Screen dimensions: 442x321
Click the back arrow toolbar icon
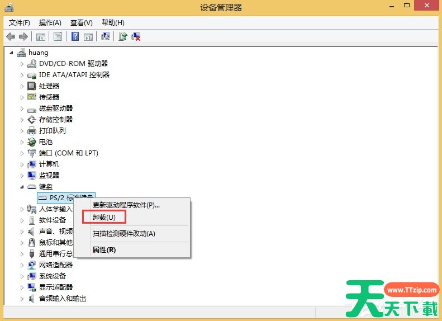coord(11,37)
